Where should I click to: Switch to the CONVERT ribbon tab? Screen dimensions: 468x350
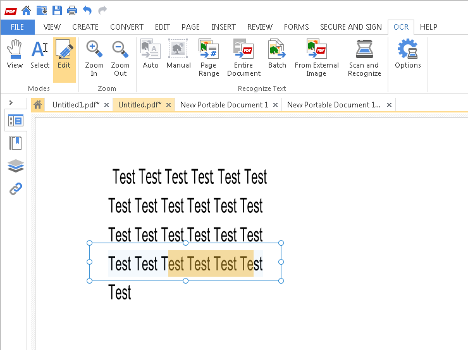(127, 27)
